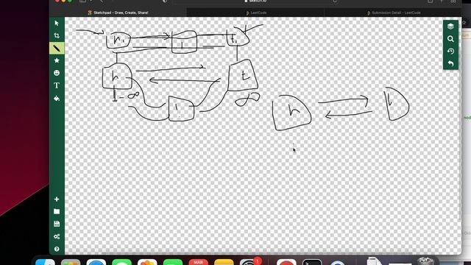Click the floppy disk Save icon
The width and height of the screenshot is (471, 265).
[57, 224]
